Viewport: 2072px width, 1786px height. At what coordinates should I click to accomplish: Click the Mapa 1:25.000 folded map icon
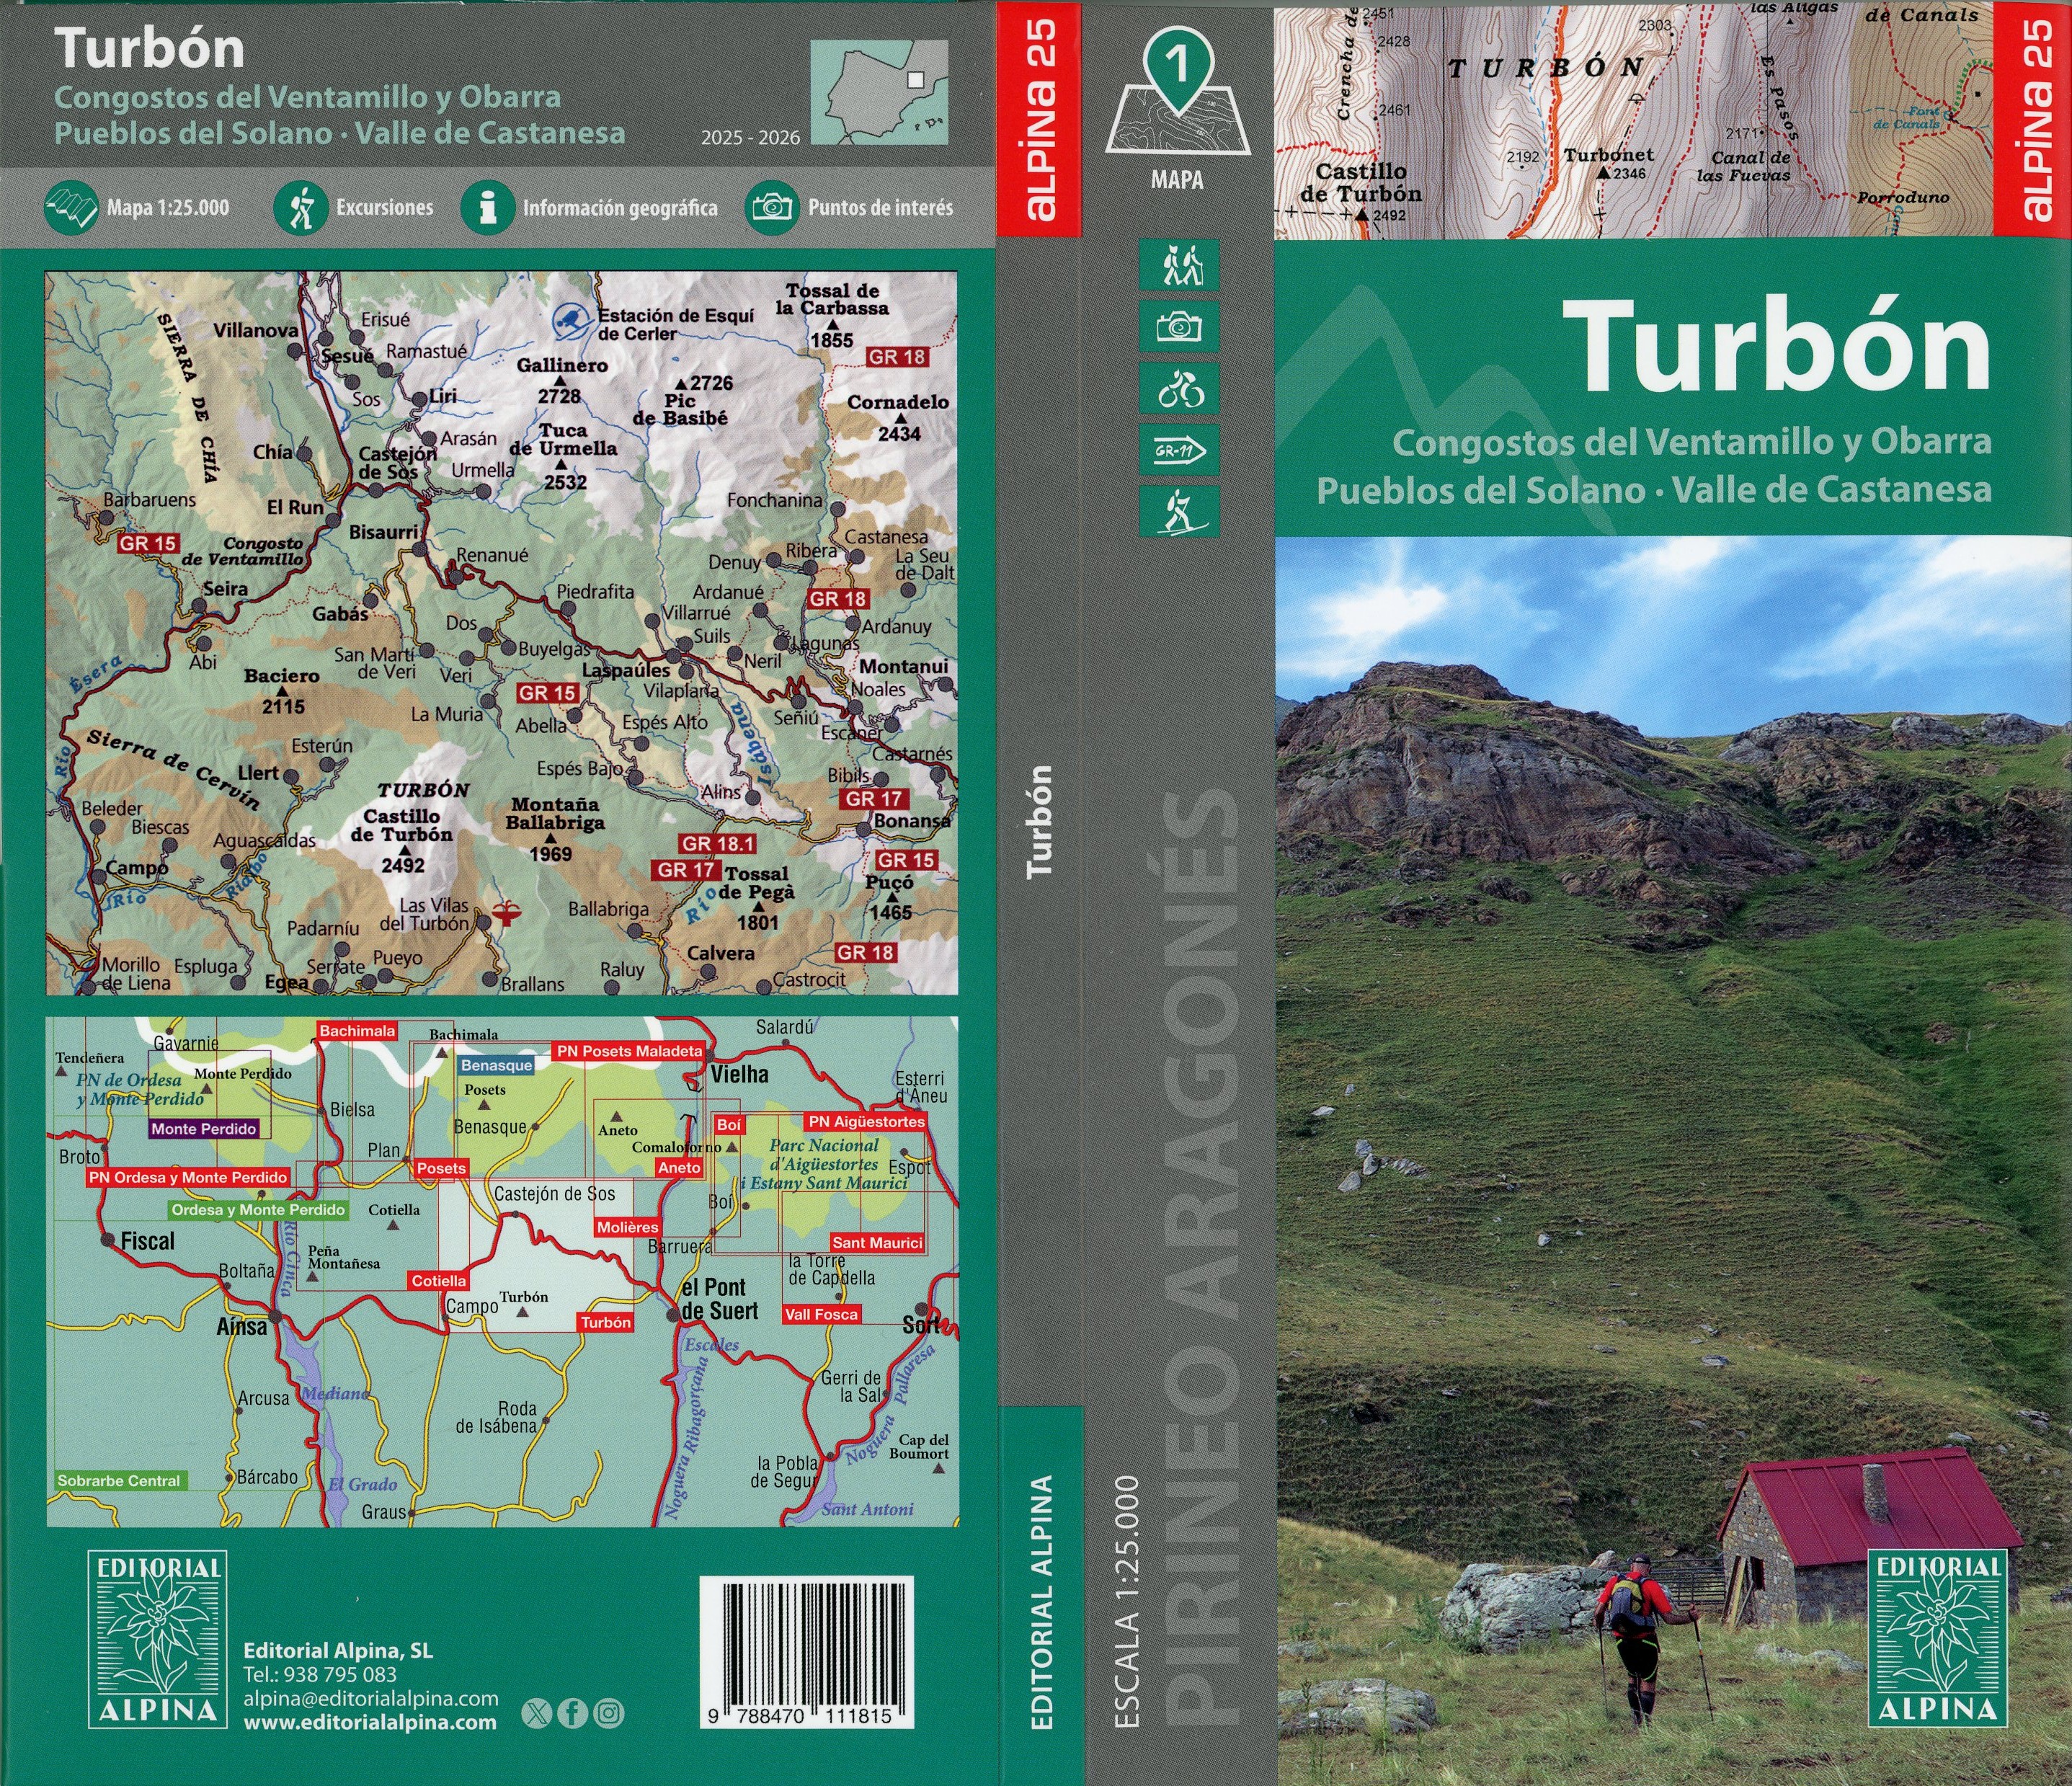coord(71,208)
